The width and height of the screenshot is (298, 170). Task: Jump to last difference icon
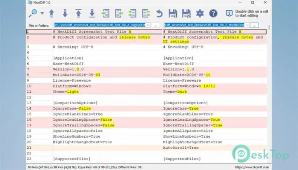pyautogui.click(x=92, y=14)
